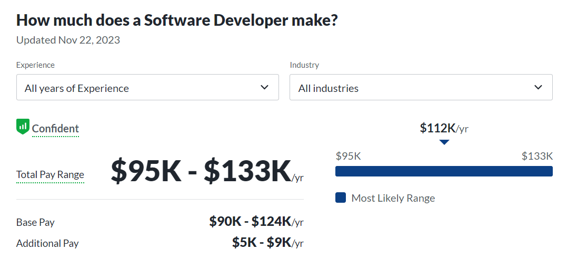
Task: Click the $112K/yr median pay label
Action: coord(444,128)
